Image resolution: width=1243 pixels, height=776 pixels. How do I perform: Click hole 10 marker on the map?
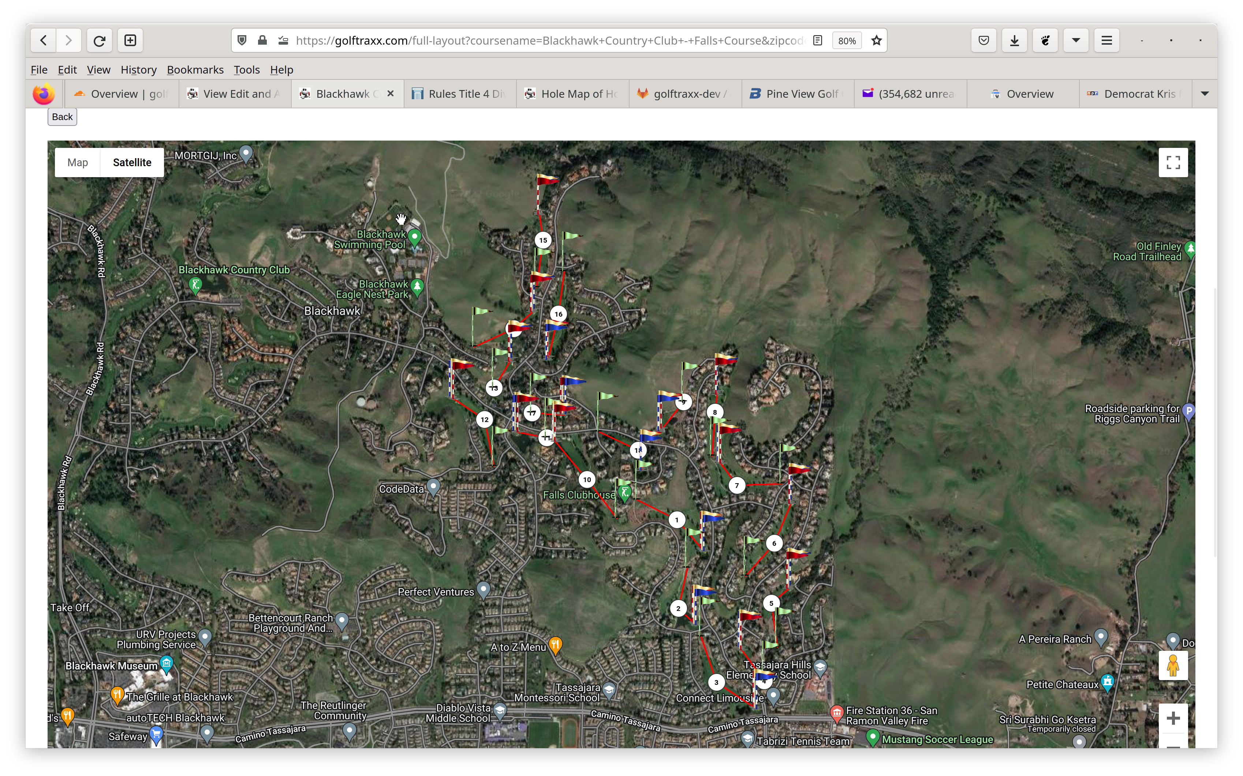pyautogui.click(x=587, y=480)
